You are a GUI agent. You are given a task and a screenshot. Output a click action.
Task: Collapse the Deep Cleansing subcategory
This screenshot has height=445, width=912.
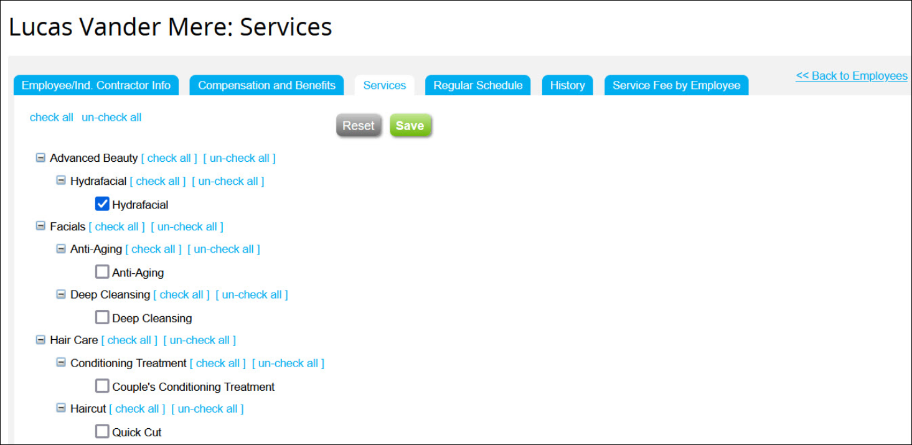[61, 294]
